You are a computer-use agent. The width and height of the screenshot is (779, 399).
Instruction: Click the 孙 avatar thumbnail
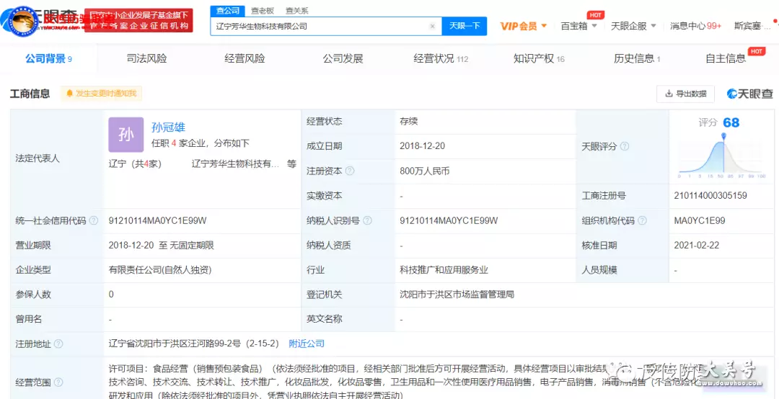click(126, 135)
